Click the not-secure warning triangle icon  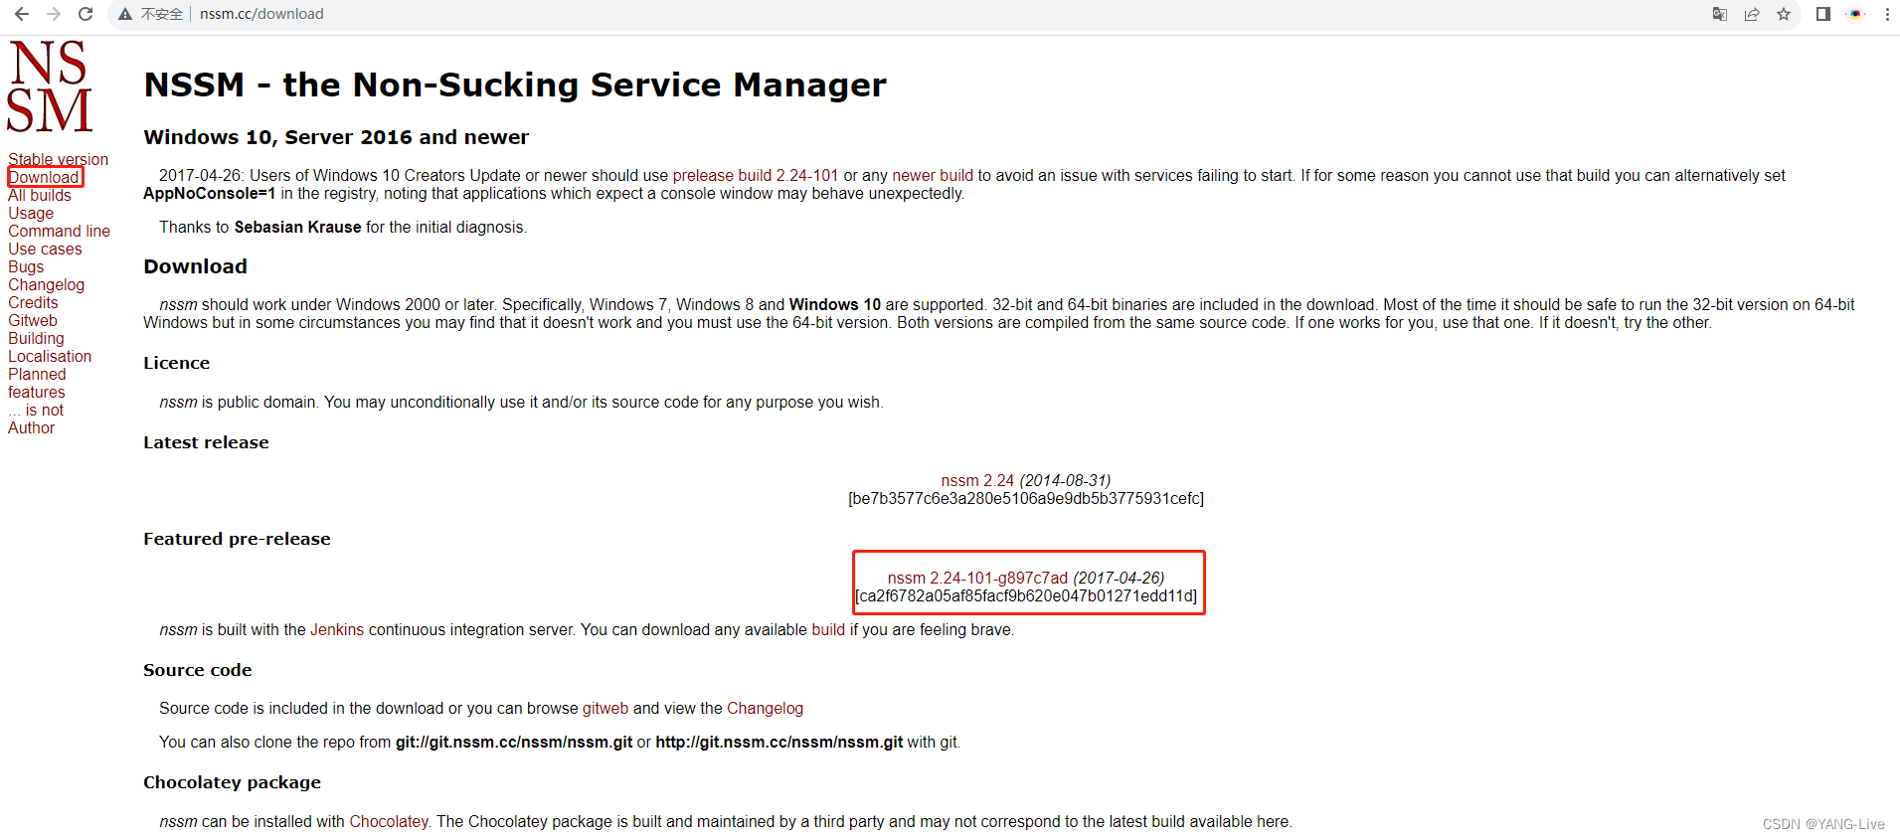pyautogui.click(x=125, y=14)
